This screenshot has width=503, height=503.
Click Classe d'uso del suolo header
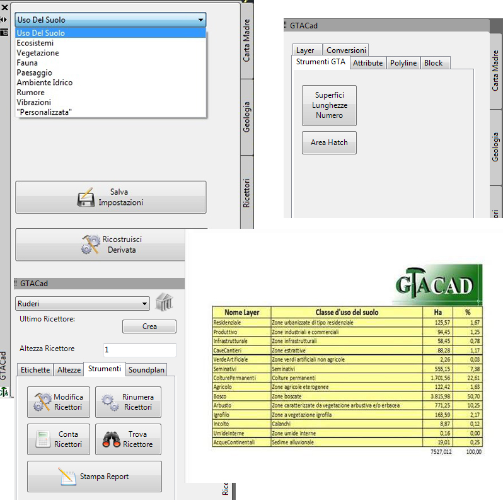click(x=347, y=312)
